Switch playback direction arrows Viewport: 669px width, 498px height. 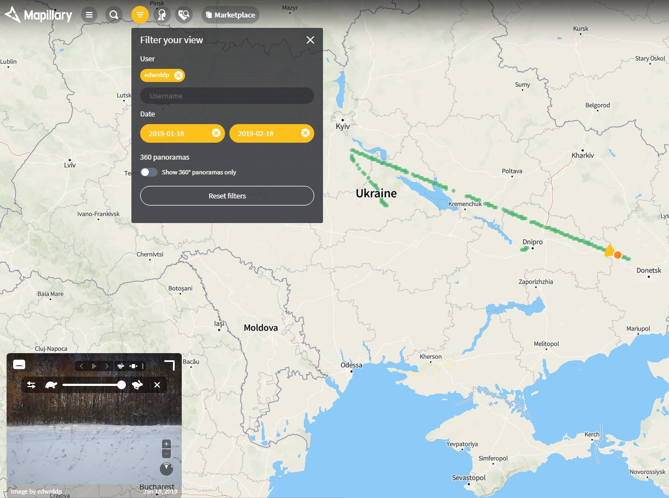[x=31, y=385]
